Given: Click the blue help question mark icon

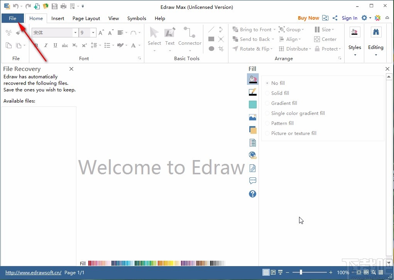Looking at the screenshot, I should [252, 194].
